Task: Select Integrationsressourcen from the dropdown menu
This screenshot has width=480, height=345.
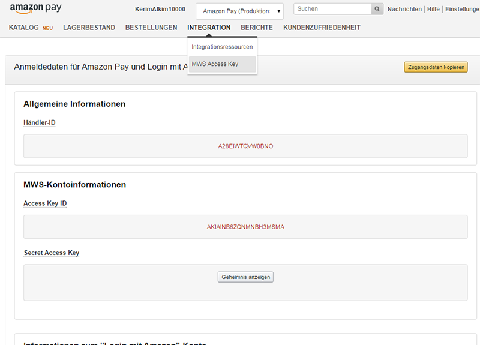Action: (x=222, y=47)
